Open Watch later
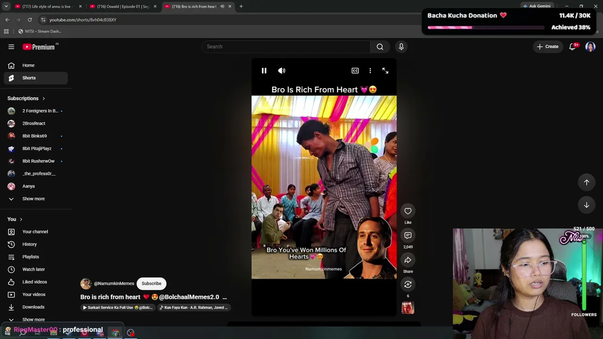Screen dimensions: 603x339 [x=36, y=269]
